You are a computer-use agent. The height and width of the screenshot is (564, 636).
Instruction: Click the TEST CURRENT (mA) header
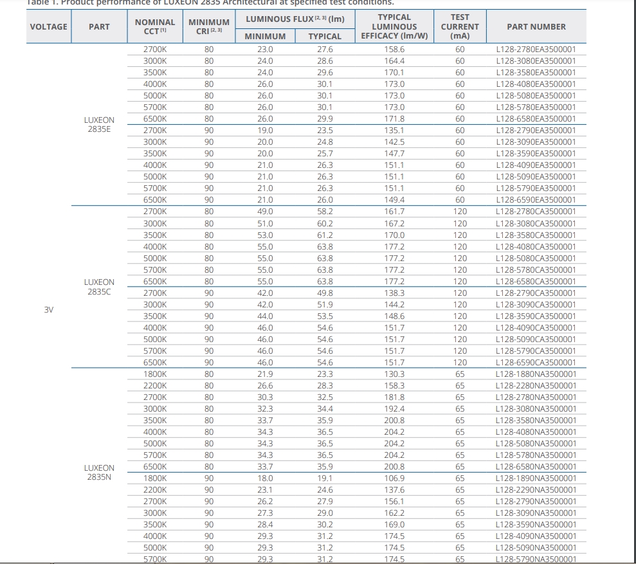[460, 26]
